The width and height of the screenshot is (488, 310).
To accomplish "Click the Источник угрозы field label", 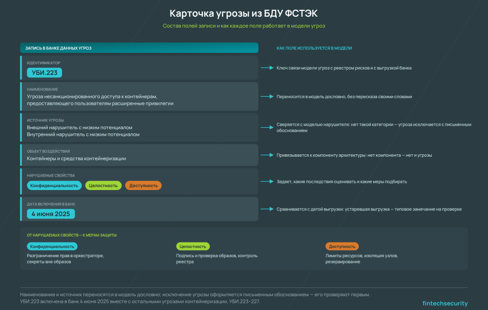I will 45,120.
